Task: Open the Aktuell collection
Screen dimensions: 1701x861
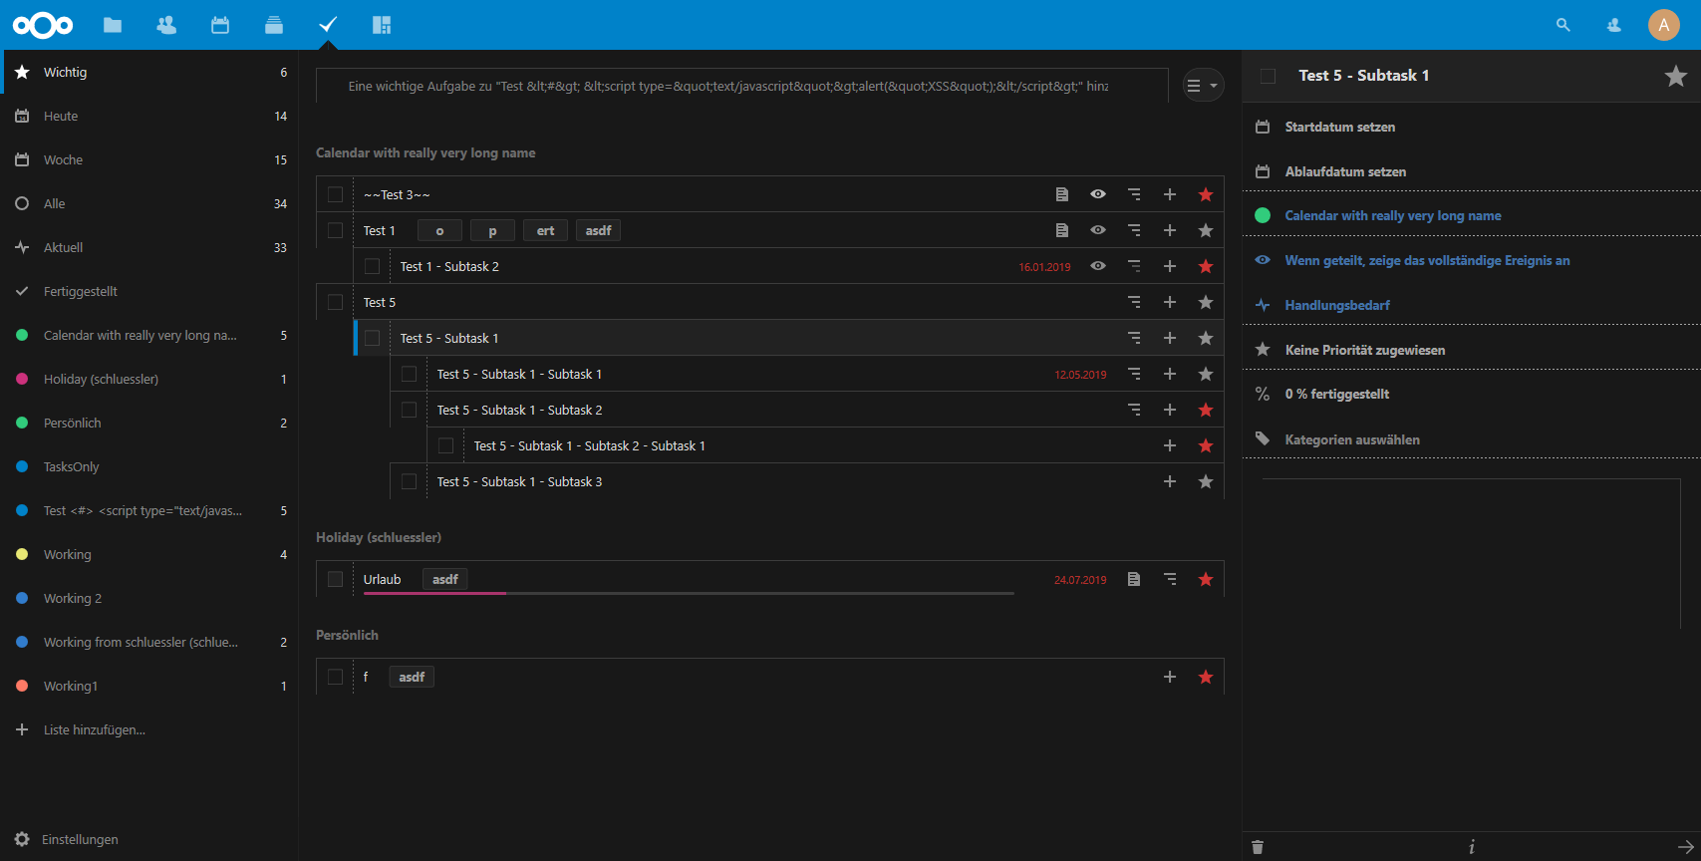Action: [x=149, y=247]
